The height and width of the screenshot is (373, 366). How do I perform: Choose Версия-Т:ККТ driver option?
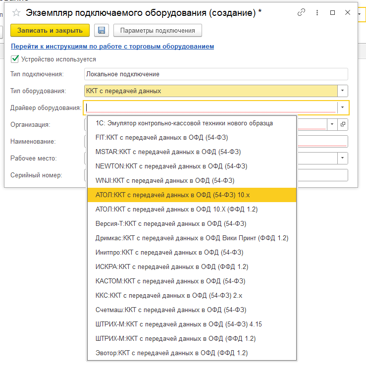click(x=192, y=223)
